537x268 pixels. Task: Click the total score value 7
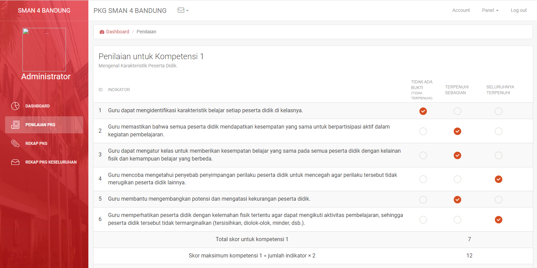469,239
